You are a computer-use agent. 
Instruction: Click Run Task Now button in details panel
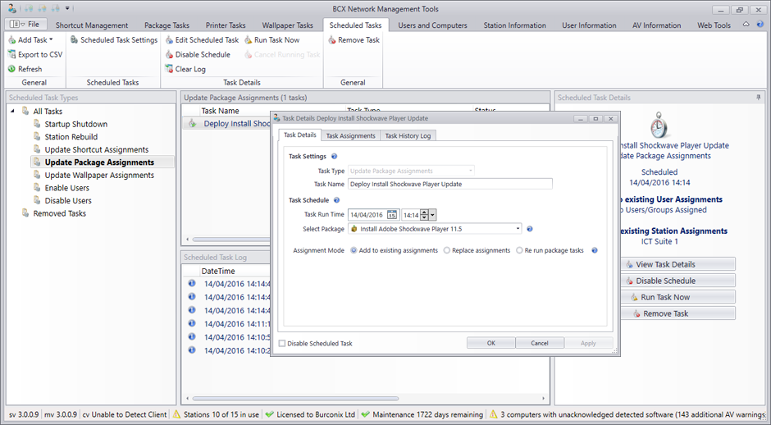677,297
